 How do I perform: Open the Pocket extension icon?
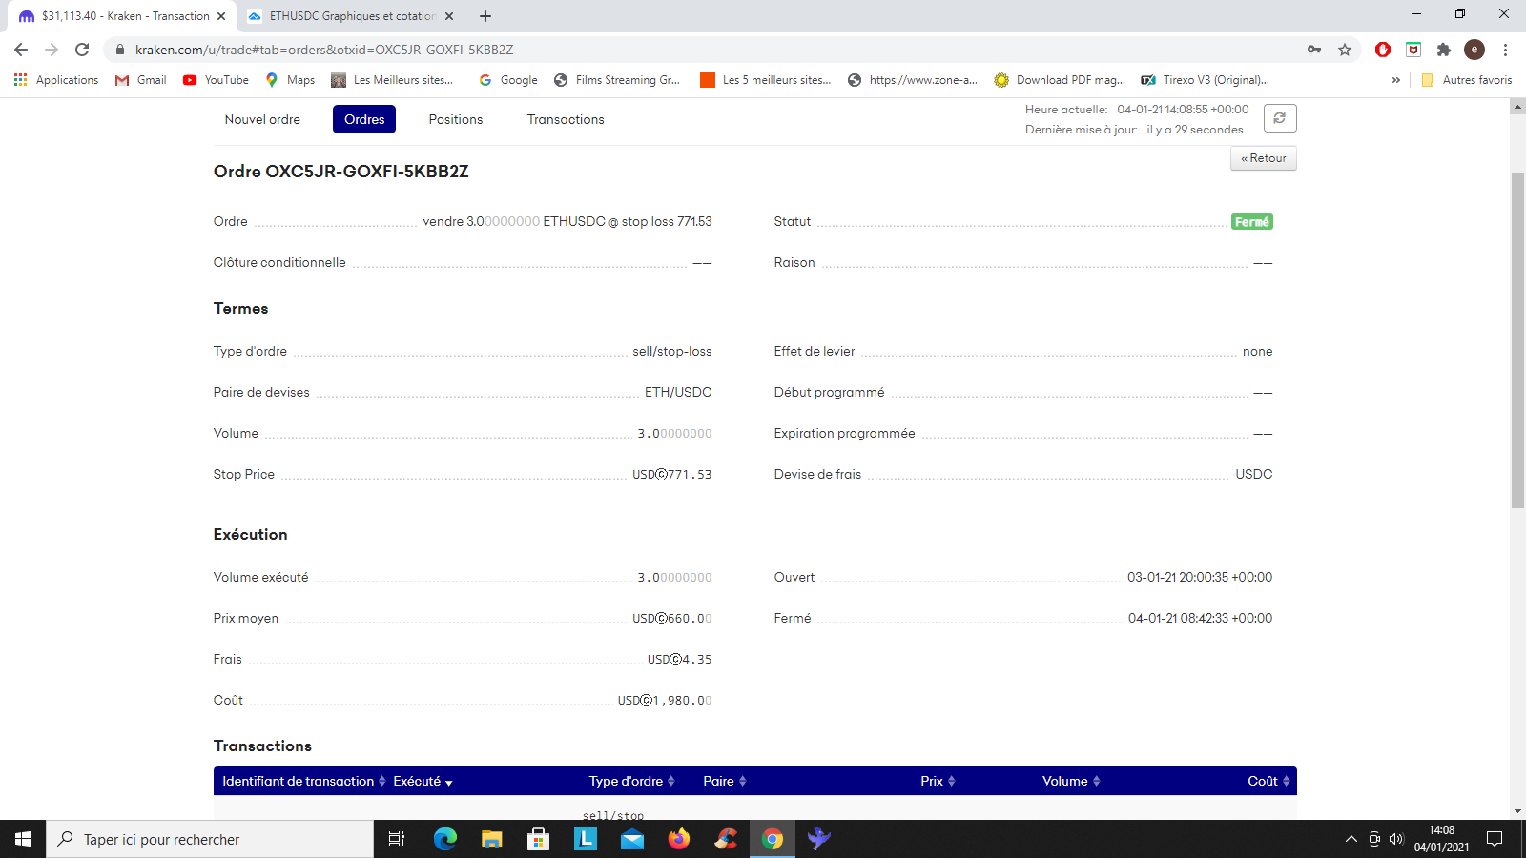pos(1413,50)
